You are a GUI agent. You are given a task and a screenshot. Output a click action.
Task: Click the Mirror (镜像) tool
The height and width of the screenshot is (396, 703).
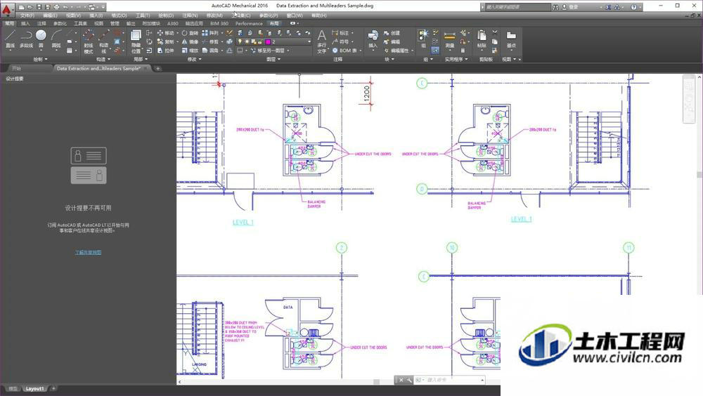[190, 41]
